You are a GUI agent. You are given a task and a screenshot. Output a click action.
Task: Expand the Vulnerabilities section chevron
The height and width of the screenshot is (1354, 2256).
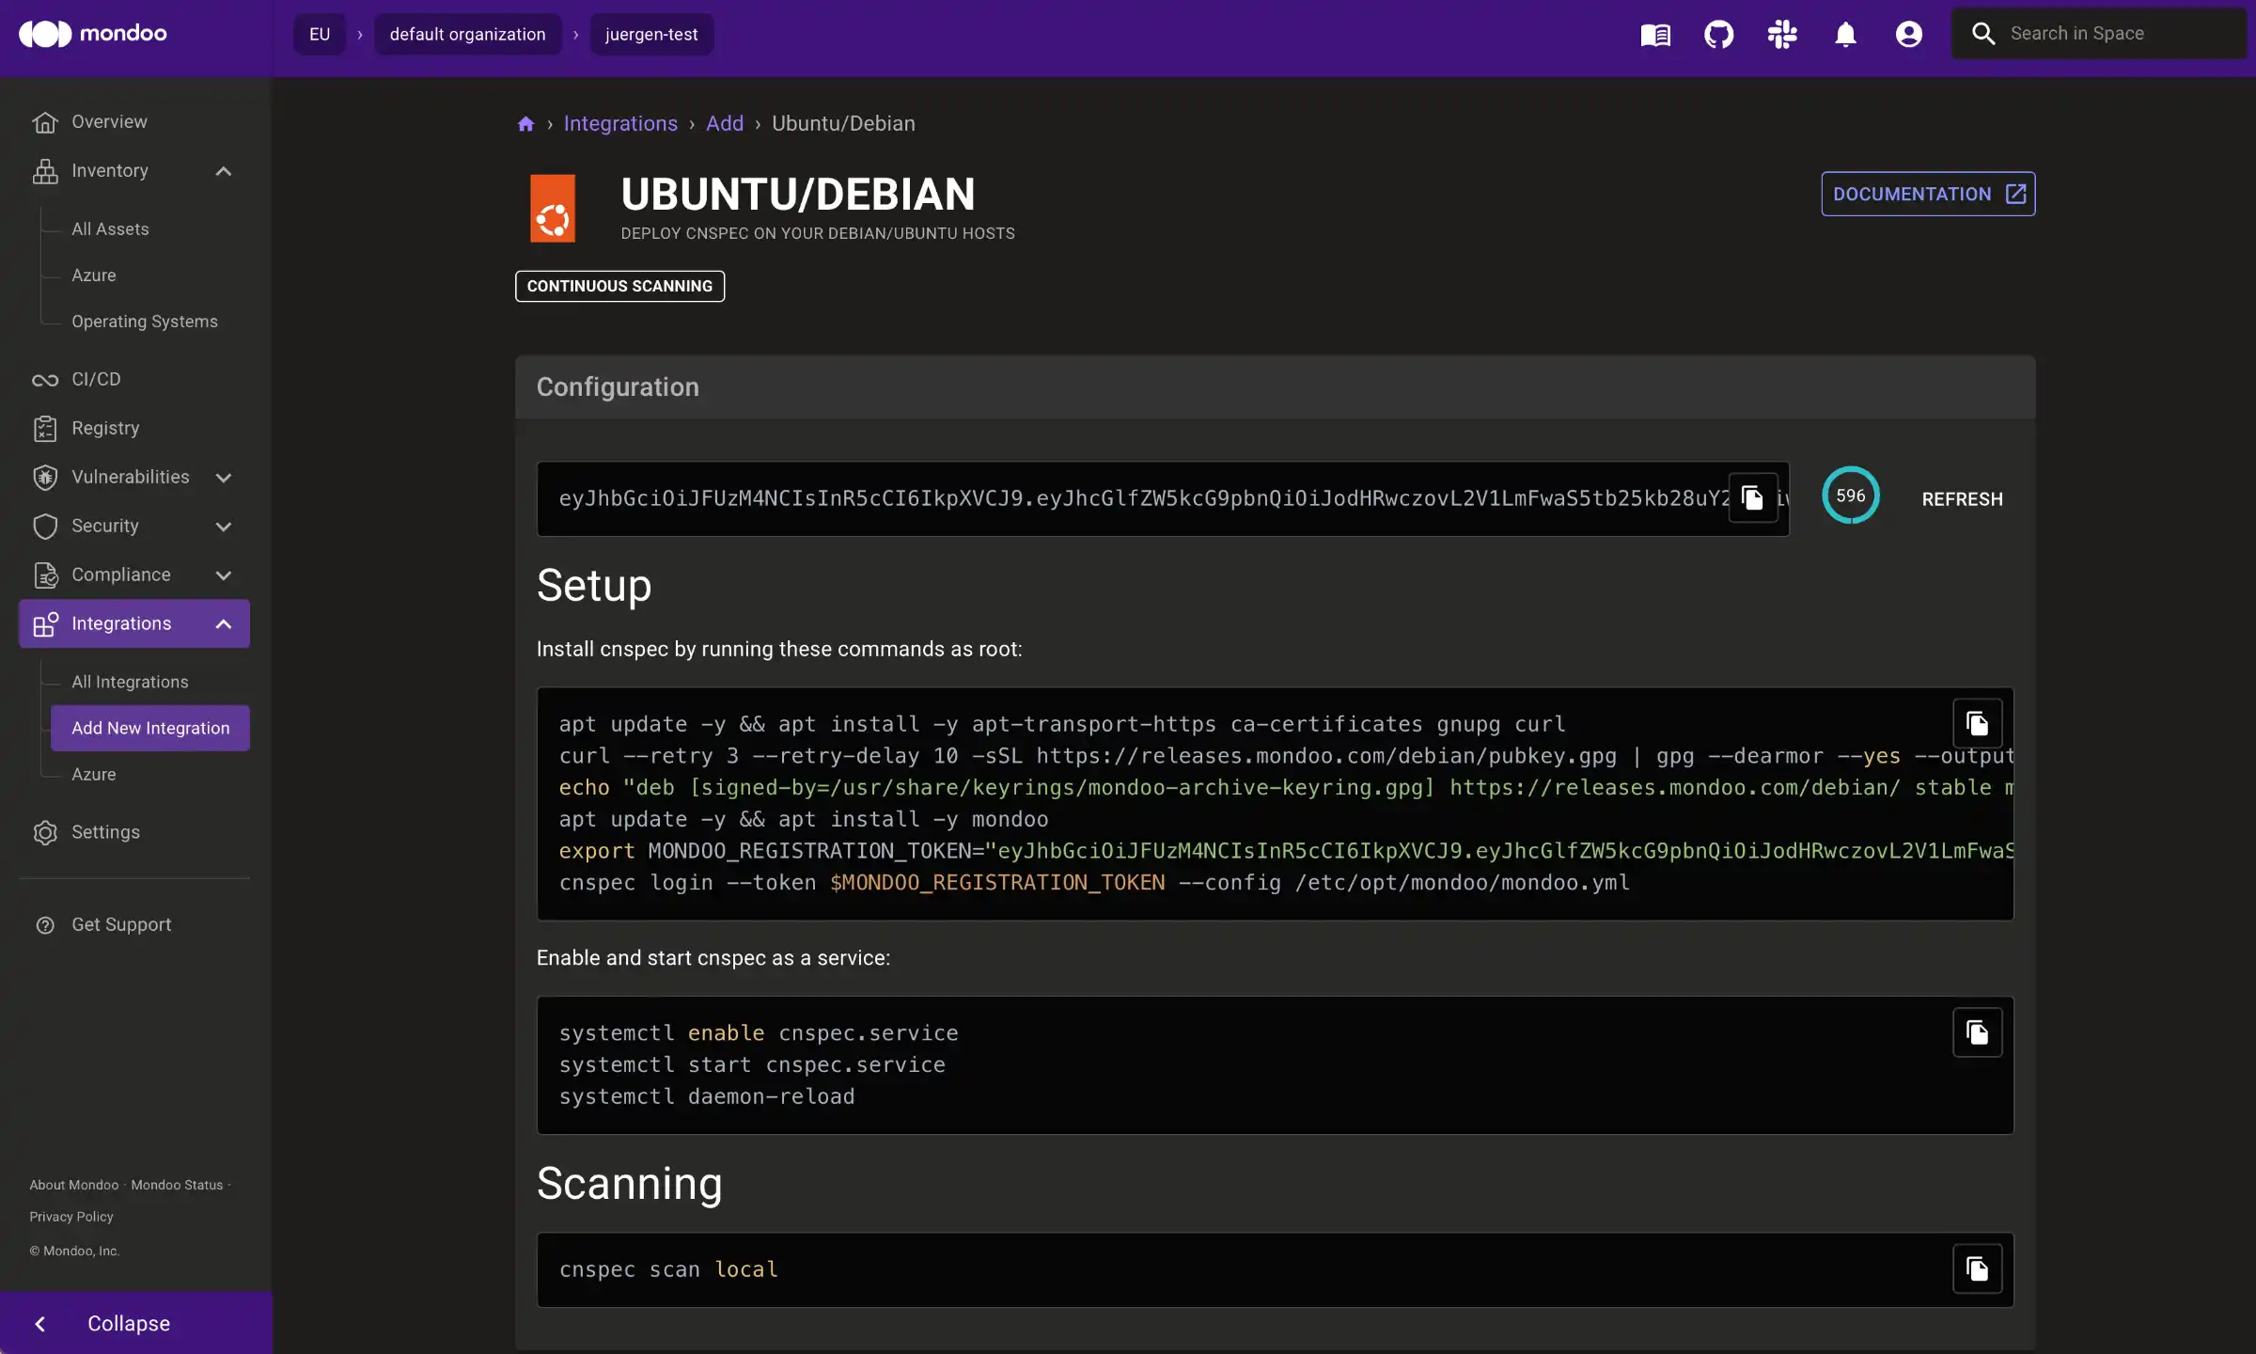[x=223, y=478]
